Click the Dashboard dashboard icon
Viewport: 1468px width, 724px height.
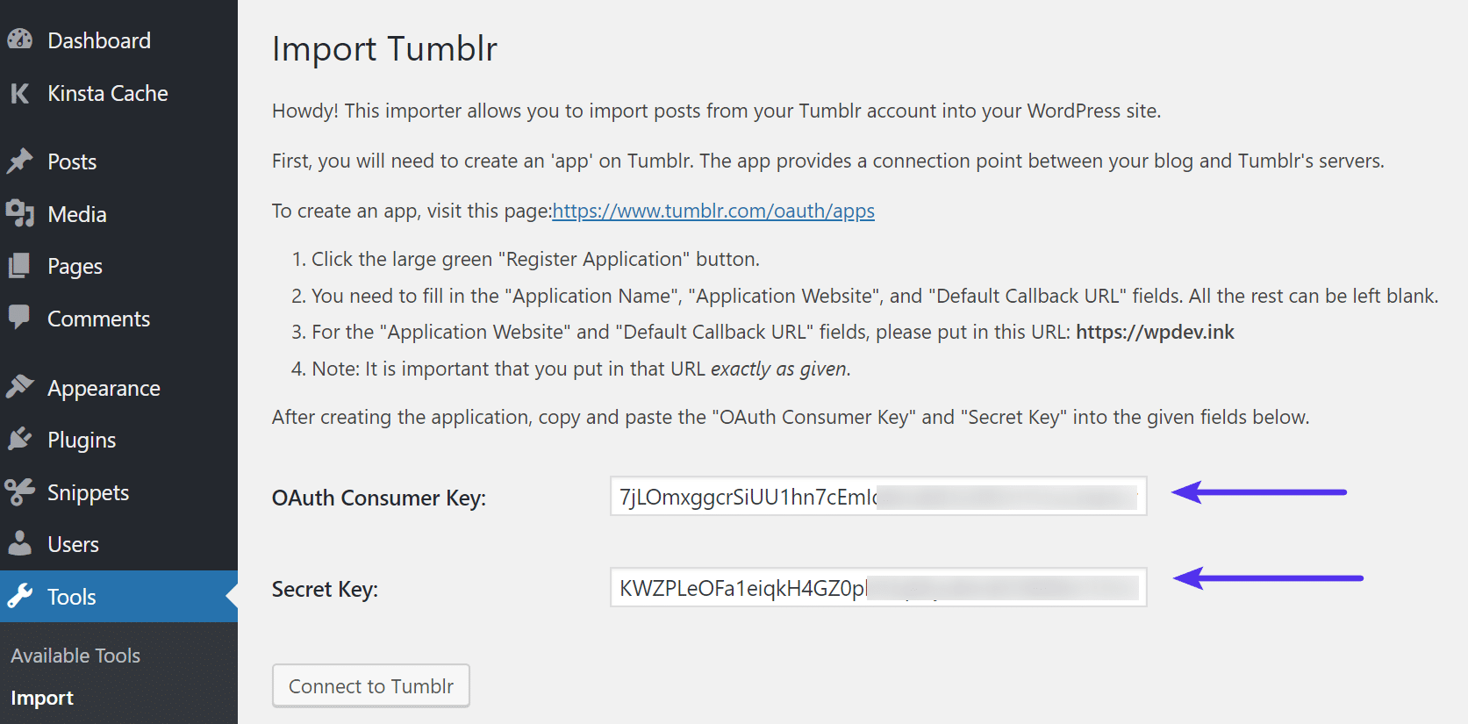19,39
